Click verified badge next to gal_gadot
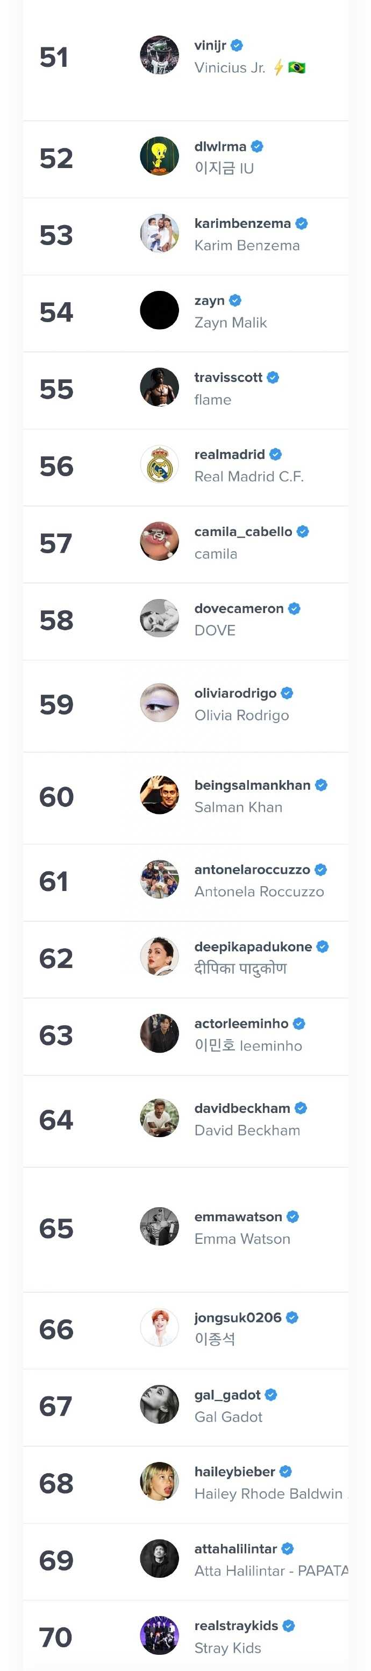The height and width of the screenshot is (1671, 371). pyautogui.click(x=272, y=1395)
